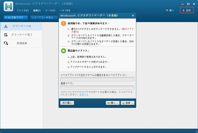Open the ヘルプ(H) menu
This screenshot has width=198, height=133.
pos(65,11)
